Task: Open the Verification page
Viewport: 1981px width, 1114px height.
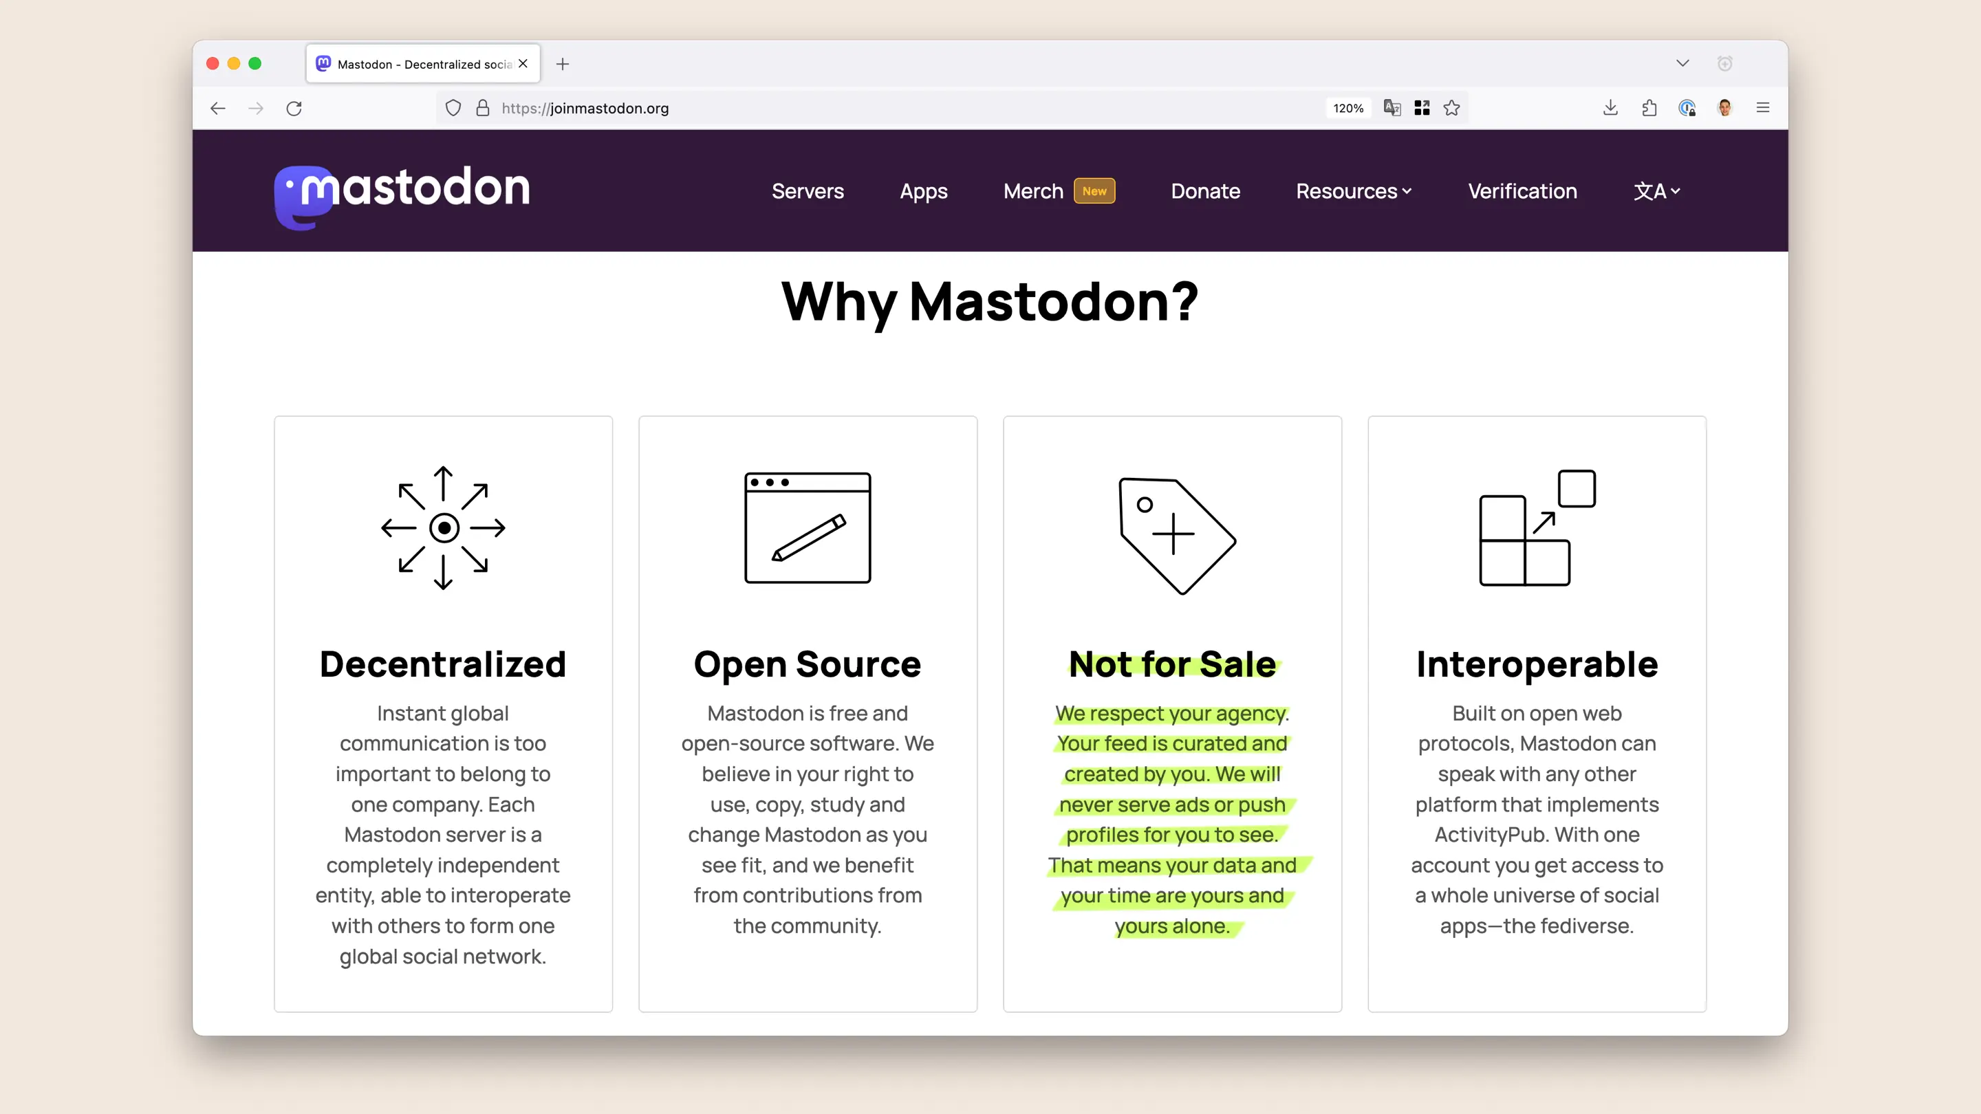Action: tap(1522, 190)
